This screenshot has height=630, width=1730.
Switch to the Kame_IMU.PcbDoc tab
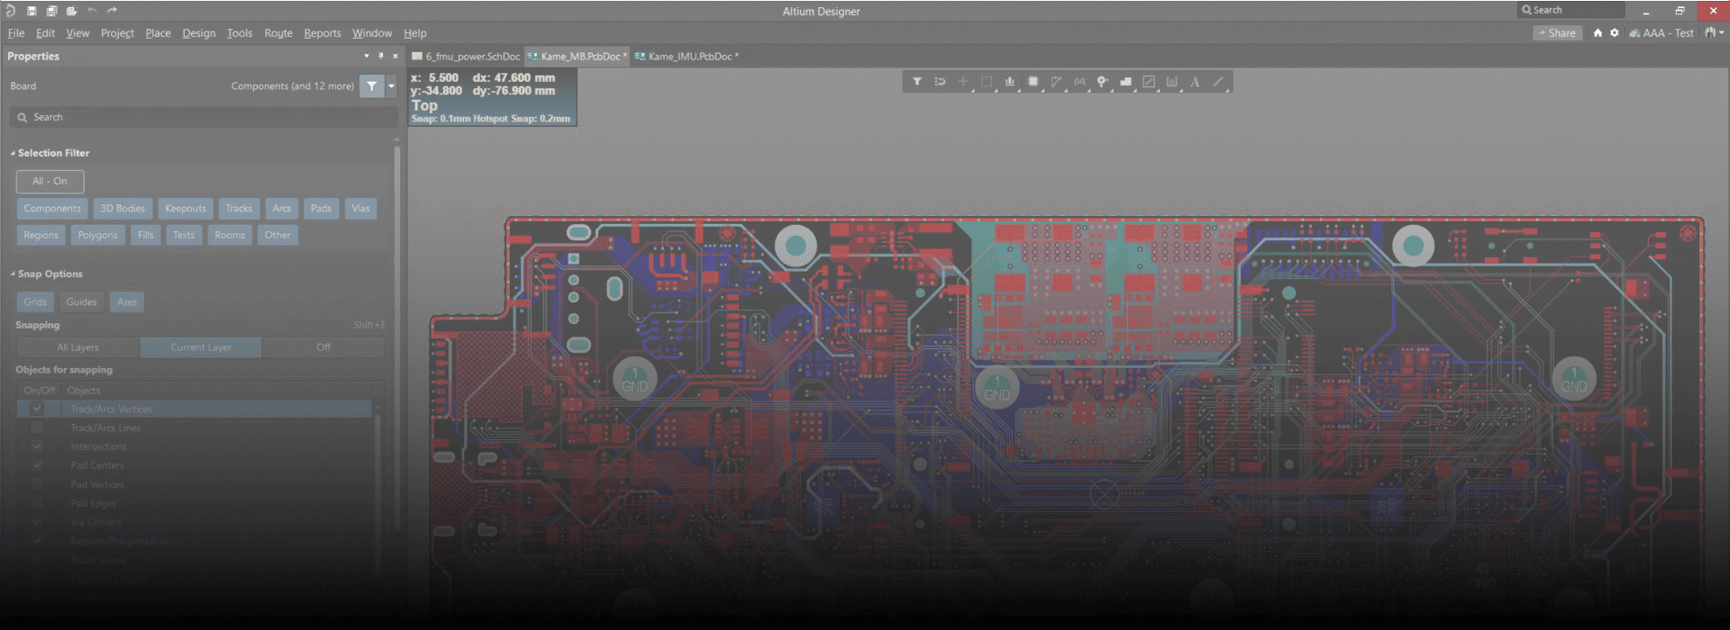point(689,57)
